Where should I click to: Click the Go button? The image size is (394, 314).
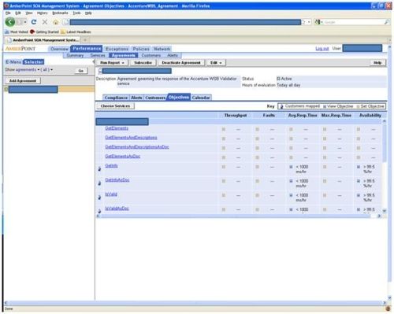pos(81,71)
